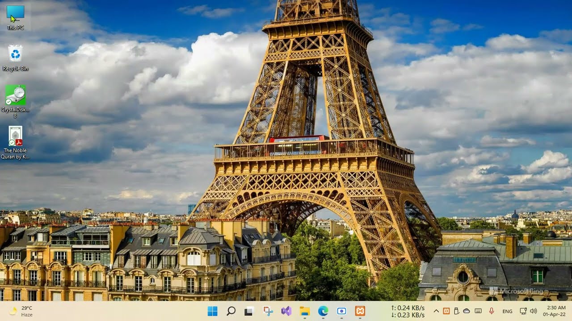572x321 pixels.
Task: Launch Snipping Tool from the taskbar
Action: (268, 311)
